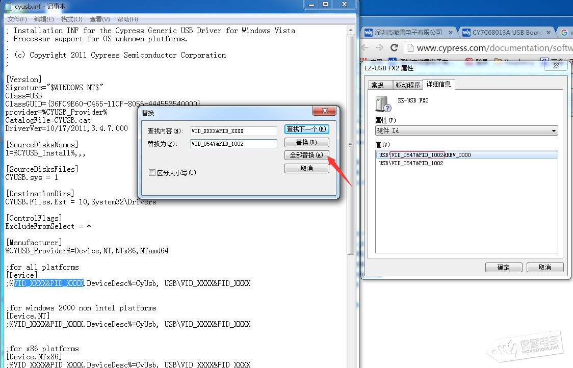573x368 pixels.
Task: Click 取消 in the EZ-USB FX2 properties dialog
Action: click(545, 268)
